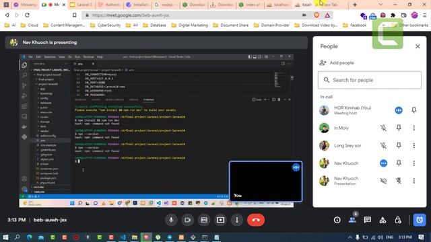Open the Document Share bookmarks folder

pos(230,26)
